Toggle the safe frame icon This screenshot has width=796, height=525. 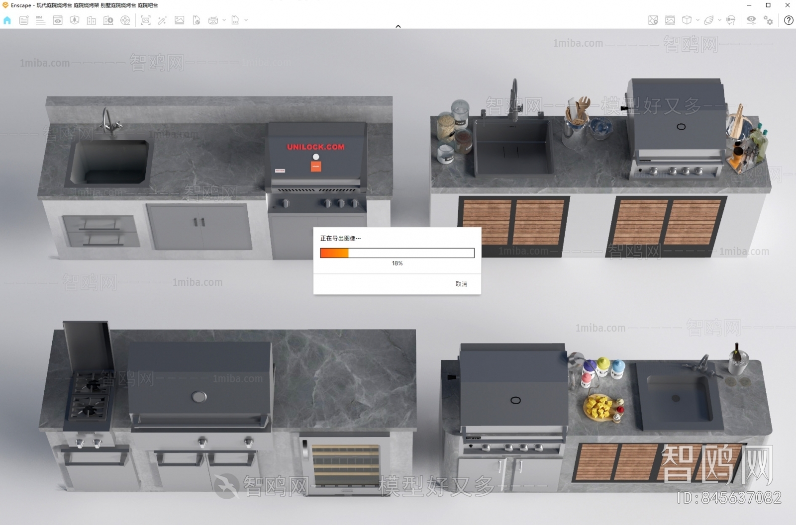(x=670, y=20)
